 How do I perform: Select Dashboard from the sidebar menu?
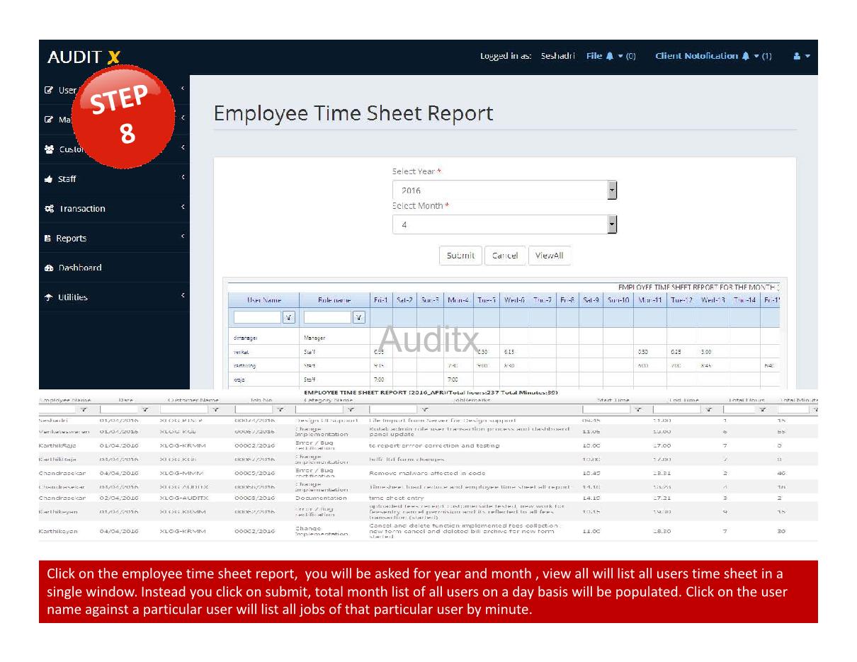coord(80,268)
